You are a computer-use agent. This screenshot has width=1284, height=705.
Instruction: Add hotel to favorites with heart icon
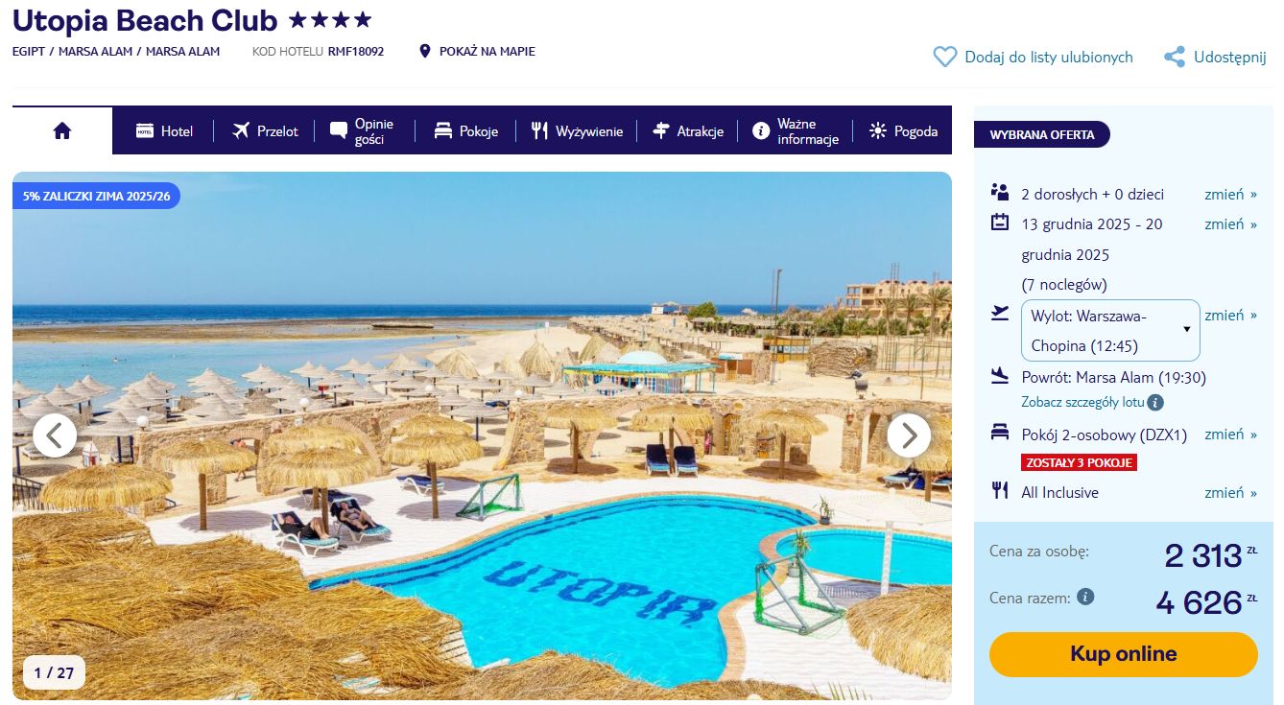coord(944,58)
